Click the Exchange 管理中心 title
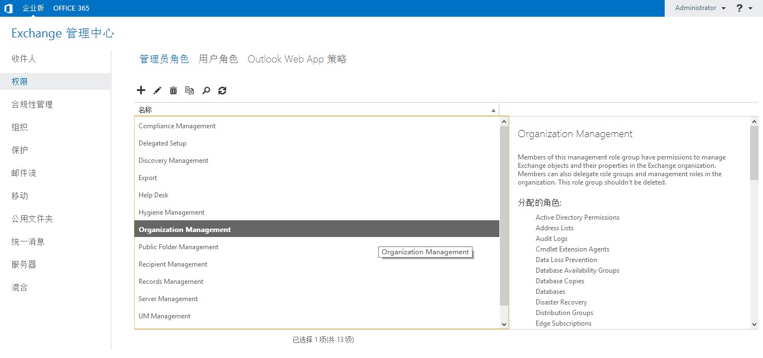Viewport: 763px width, 358px height. [63, 33]
